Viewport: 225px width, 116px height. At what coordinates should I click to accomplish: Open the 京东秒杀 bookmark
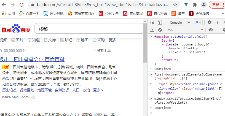157,14
